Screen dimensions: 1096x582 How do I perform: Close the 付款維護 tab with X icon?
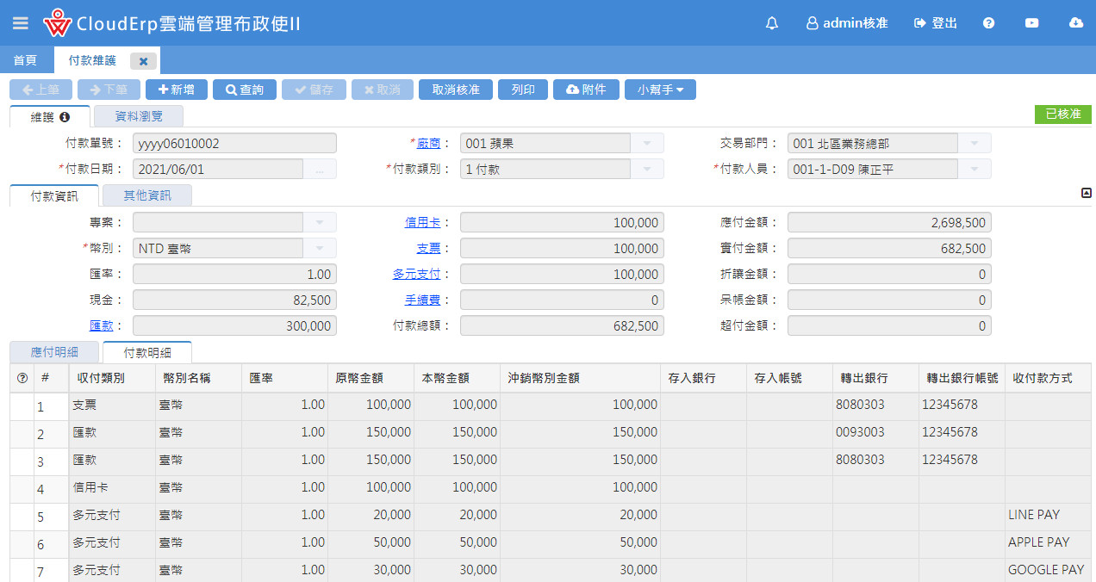(x=143, y=61)
